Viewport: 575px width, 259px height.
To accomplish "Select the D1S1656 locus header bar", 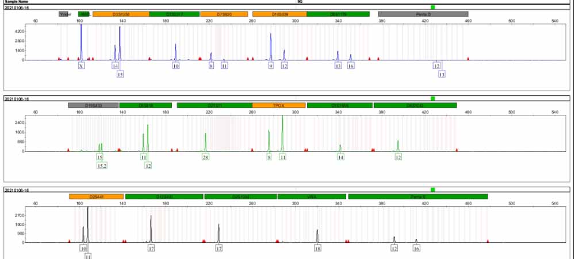I will (340, 105).
